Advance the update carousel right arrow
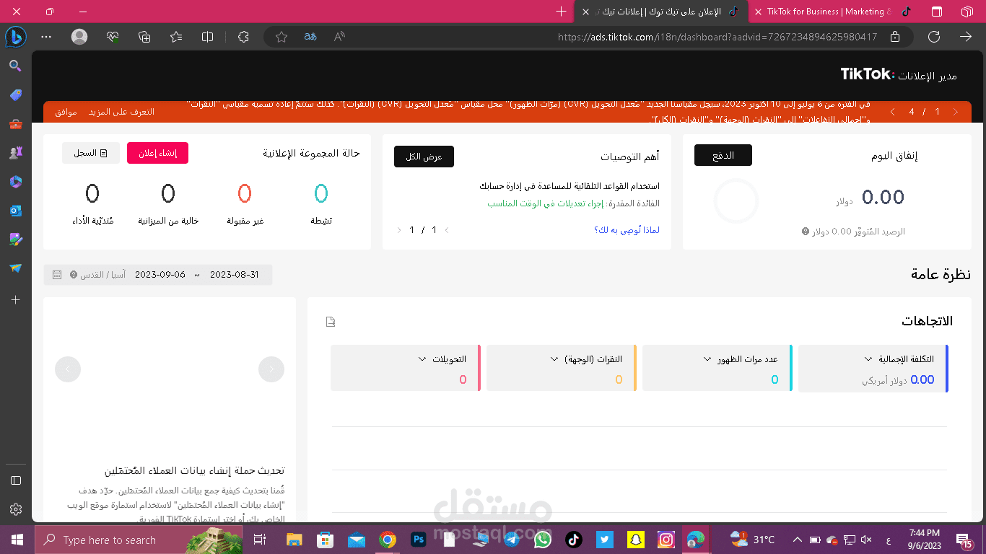 (x=271, y=369)
